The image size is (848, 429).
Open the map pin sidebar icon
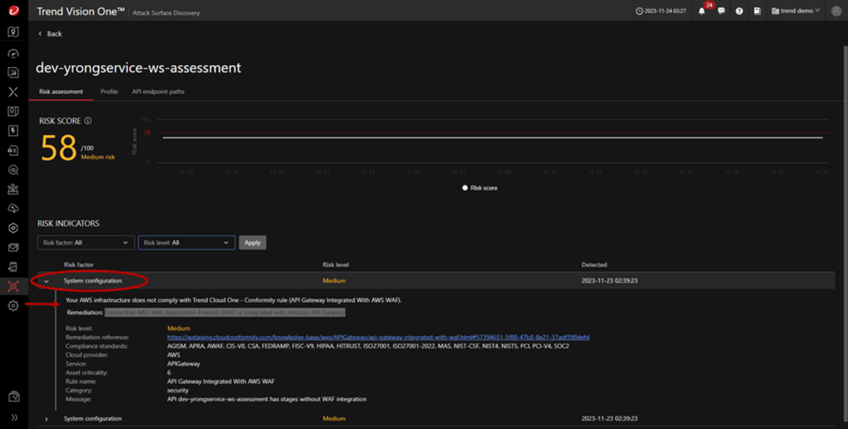click(14, 32)
